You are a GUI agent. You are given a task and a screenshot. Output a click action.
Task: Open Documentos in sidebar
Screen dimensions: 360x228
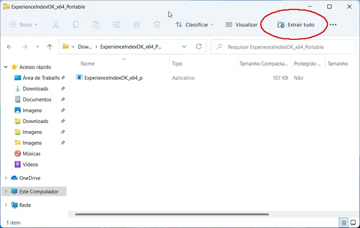tap(37, 100)
